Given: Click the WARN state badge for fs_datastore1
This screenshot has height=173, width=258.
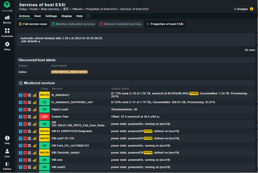Looking at the screenshot, I should [x=44, y=95].
